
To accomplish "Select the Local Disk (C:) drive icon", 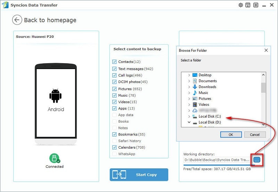I will point(195,116).
